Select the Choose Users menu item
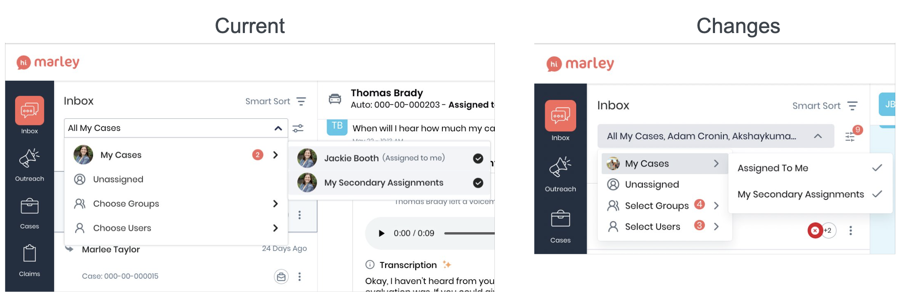 click(x=122, y=228)
